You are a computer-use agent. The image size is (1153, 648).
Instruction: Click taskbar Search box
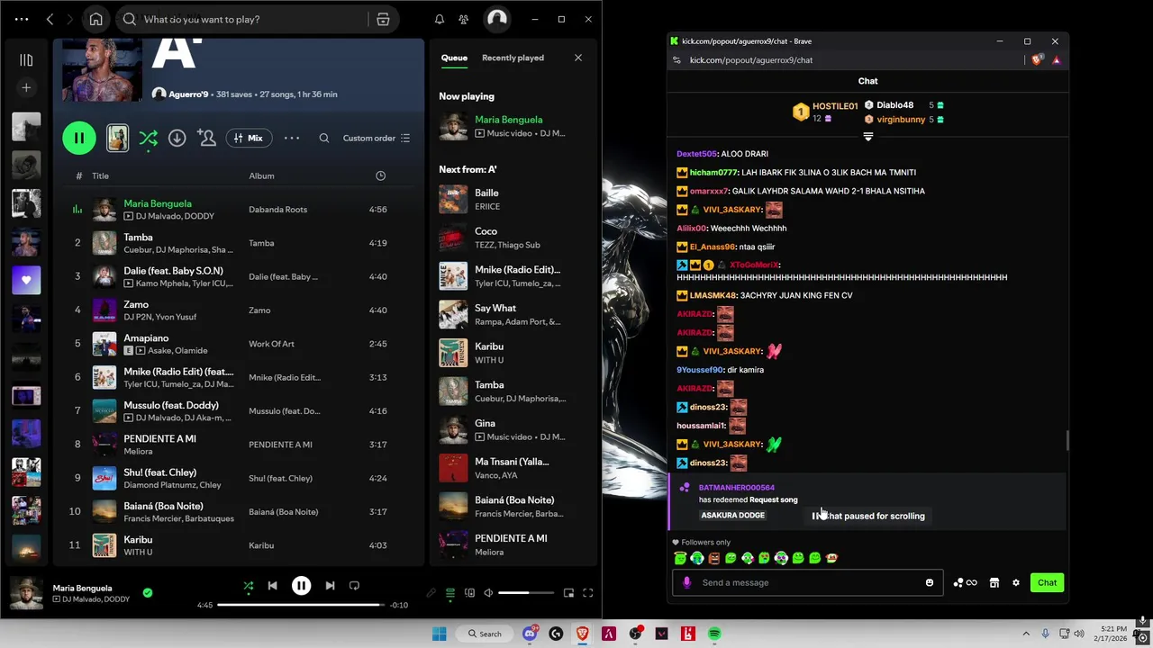485,634
